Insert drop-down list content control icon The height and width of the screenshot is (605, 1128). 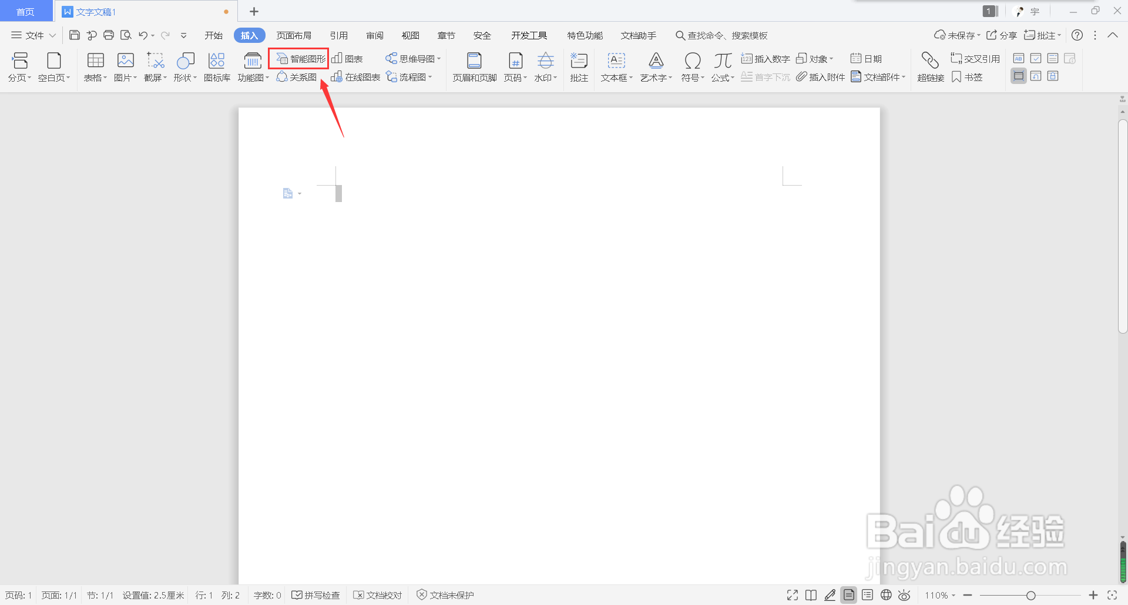pyautogui.click(x=1053, y=58)
